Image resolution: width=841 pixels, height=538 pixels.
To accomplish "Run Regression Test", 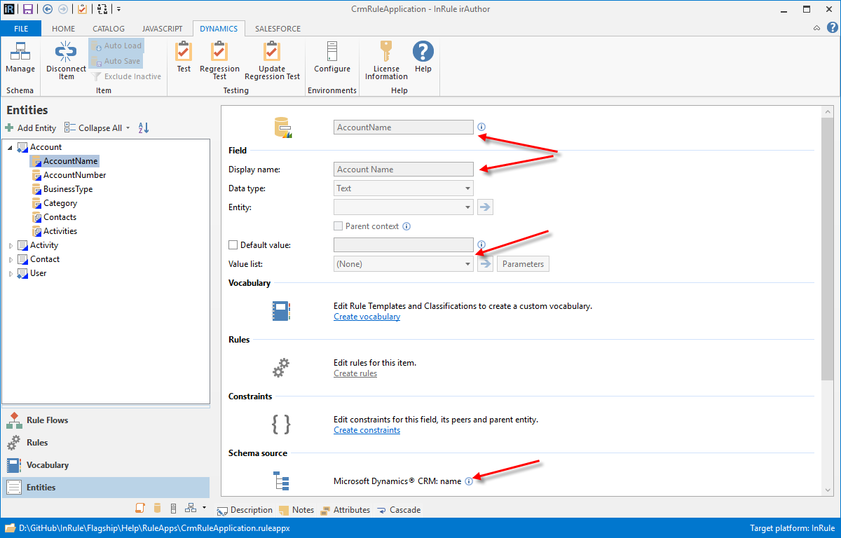I will [219, 60].
